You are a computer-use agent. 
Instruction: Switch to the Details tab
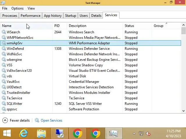coord(96,16)
